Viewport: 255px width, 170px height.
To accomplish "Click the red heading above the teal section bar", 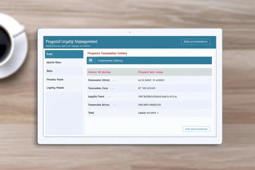I will click(107, 53).
